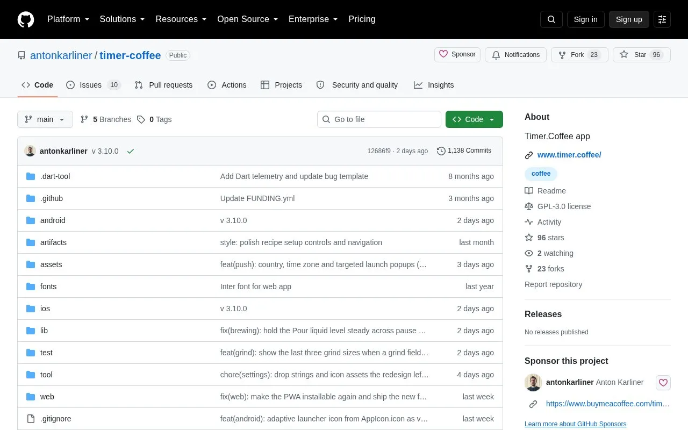Expand the Solutions menu

click(x=123, y=19)
